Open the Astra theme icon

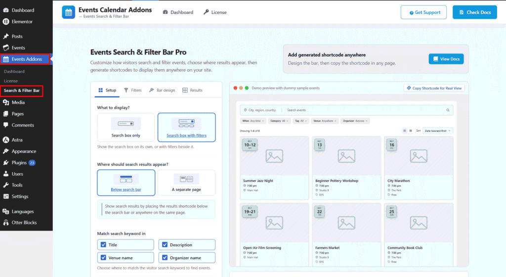coord(6,140)
